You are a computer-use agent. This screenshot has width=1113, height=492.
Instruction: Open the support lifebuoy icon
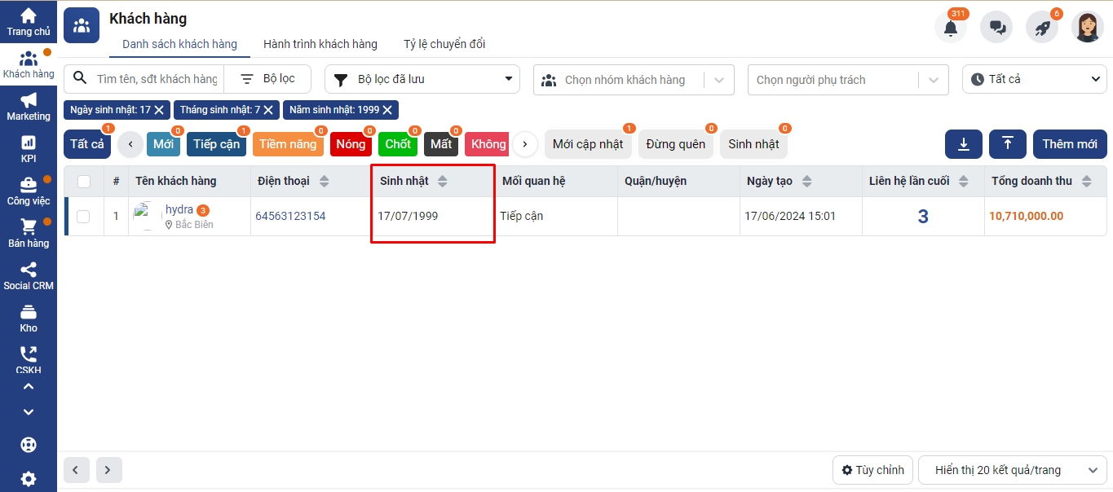(29, 446)
